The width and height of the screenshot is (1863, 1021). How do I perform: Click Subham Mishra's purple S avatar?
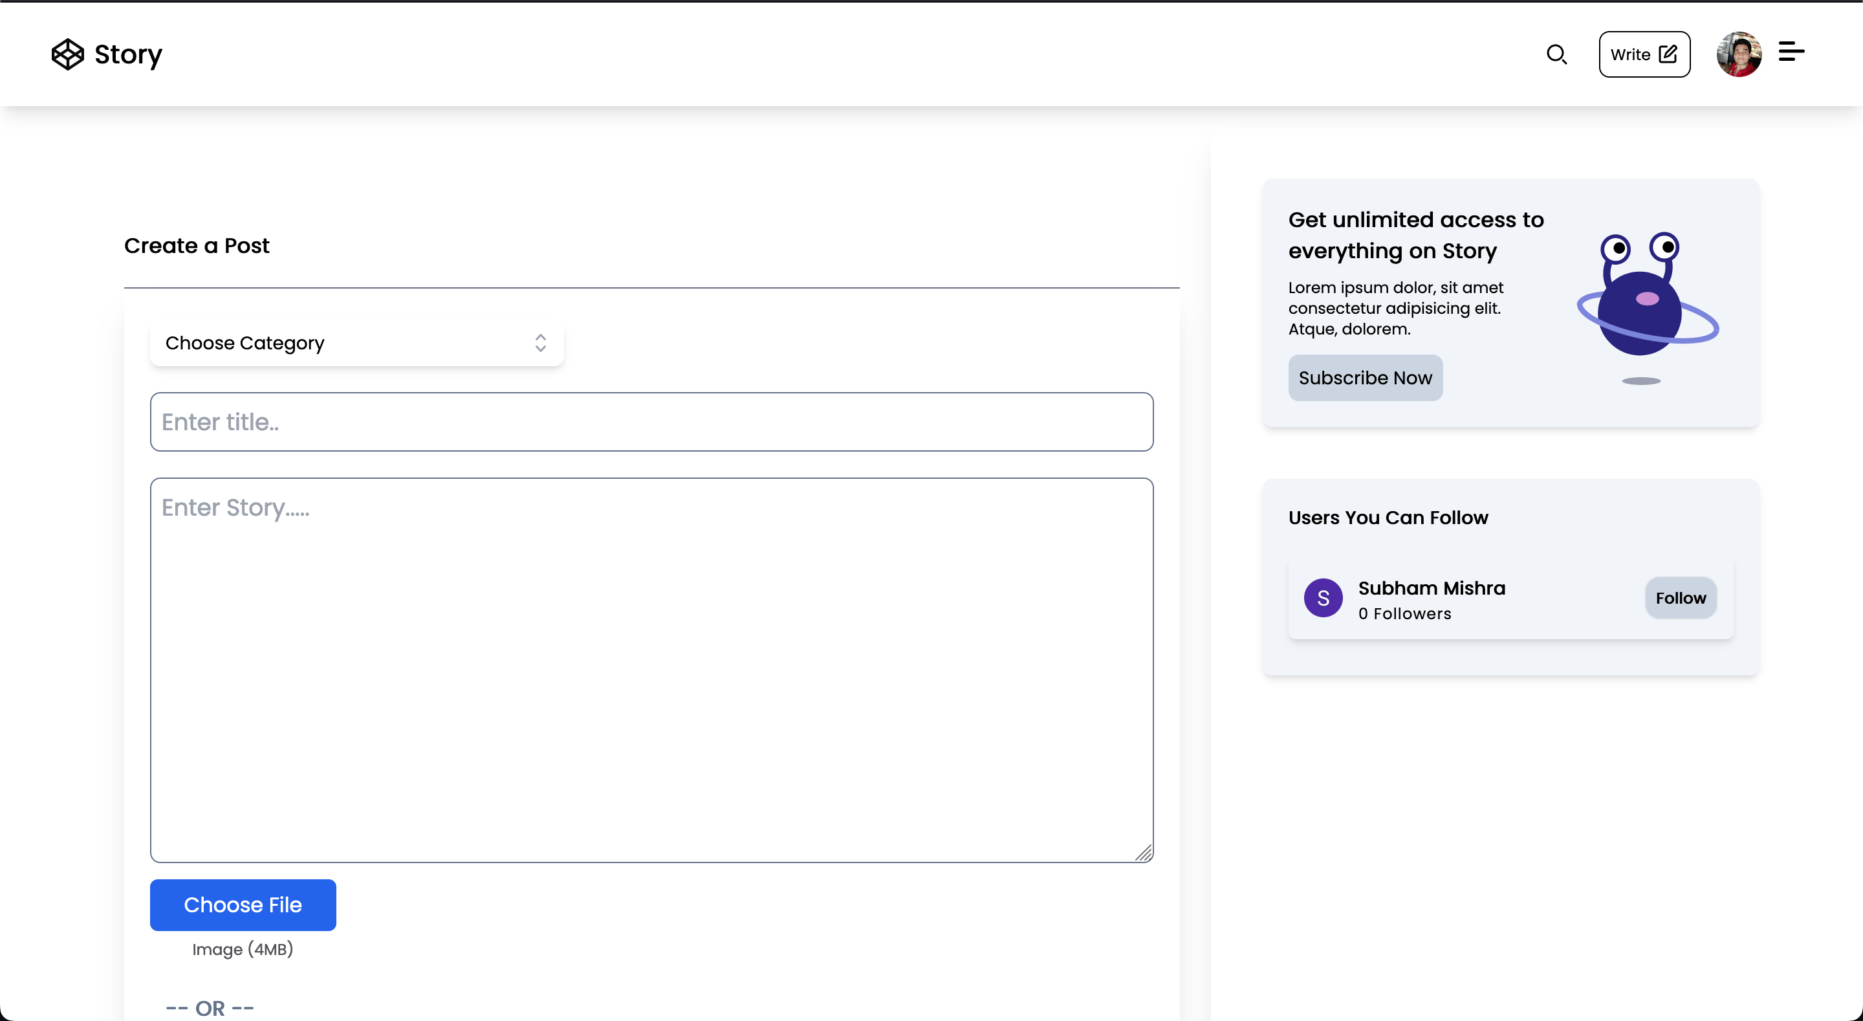1323,598
